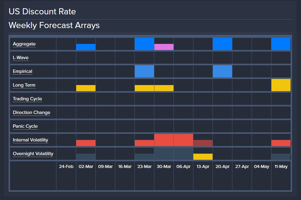Select the red Internal Volatility bar for 06-Apr
Image resolution: width=301 pixels, height=200 pixels.
184,140
